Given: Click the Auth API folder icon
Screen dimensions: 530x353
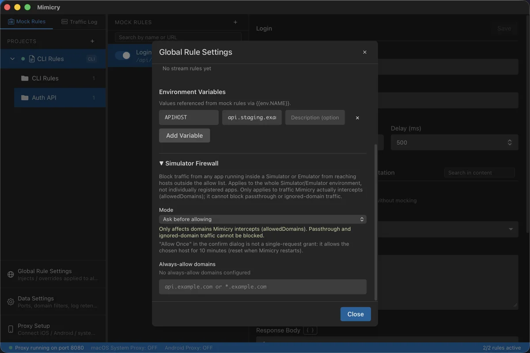Looking at the screenshot, I should [x=25, y=98].
